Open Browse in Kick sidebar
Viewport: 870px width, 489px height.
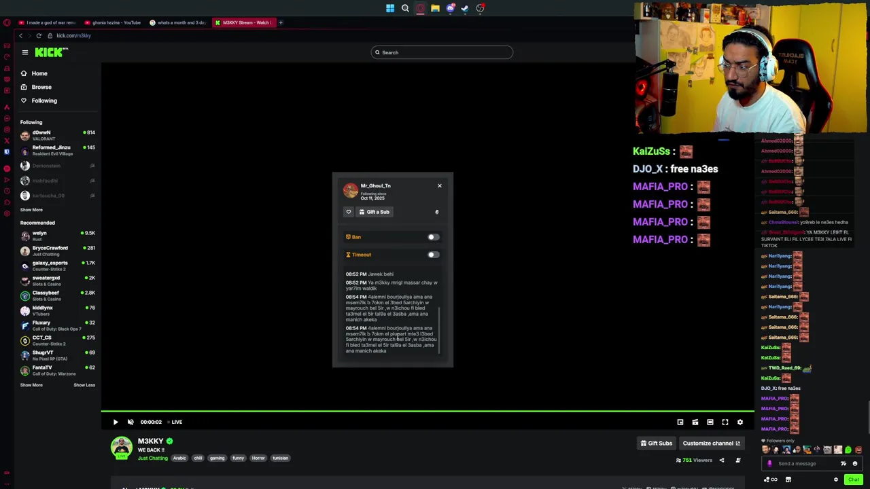coord(36,87)
